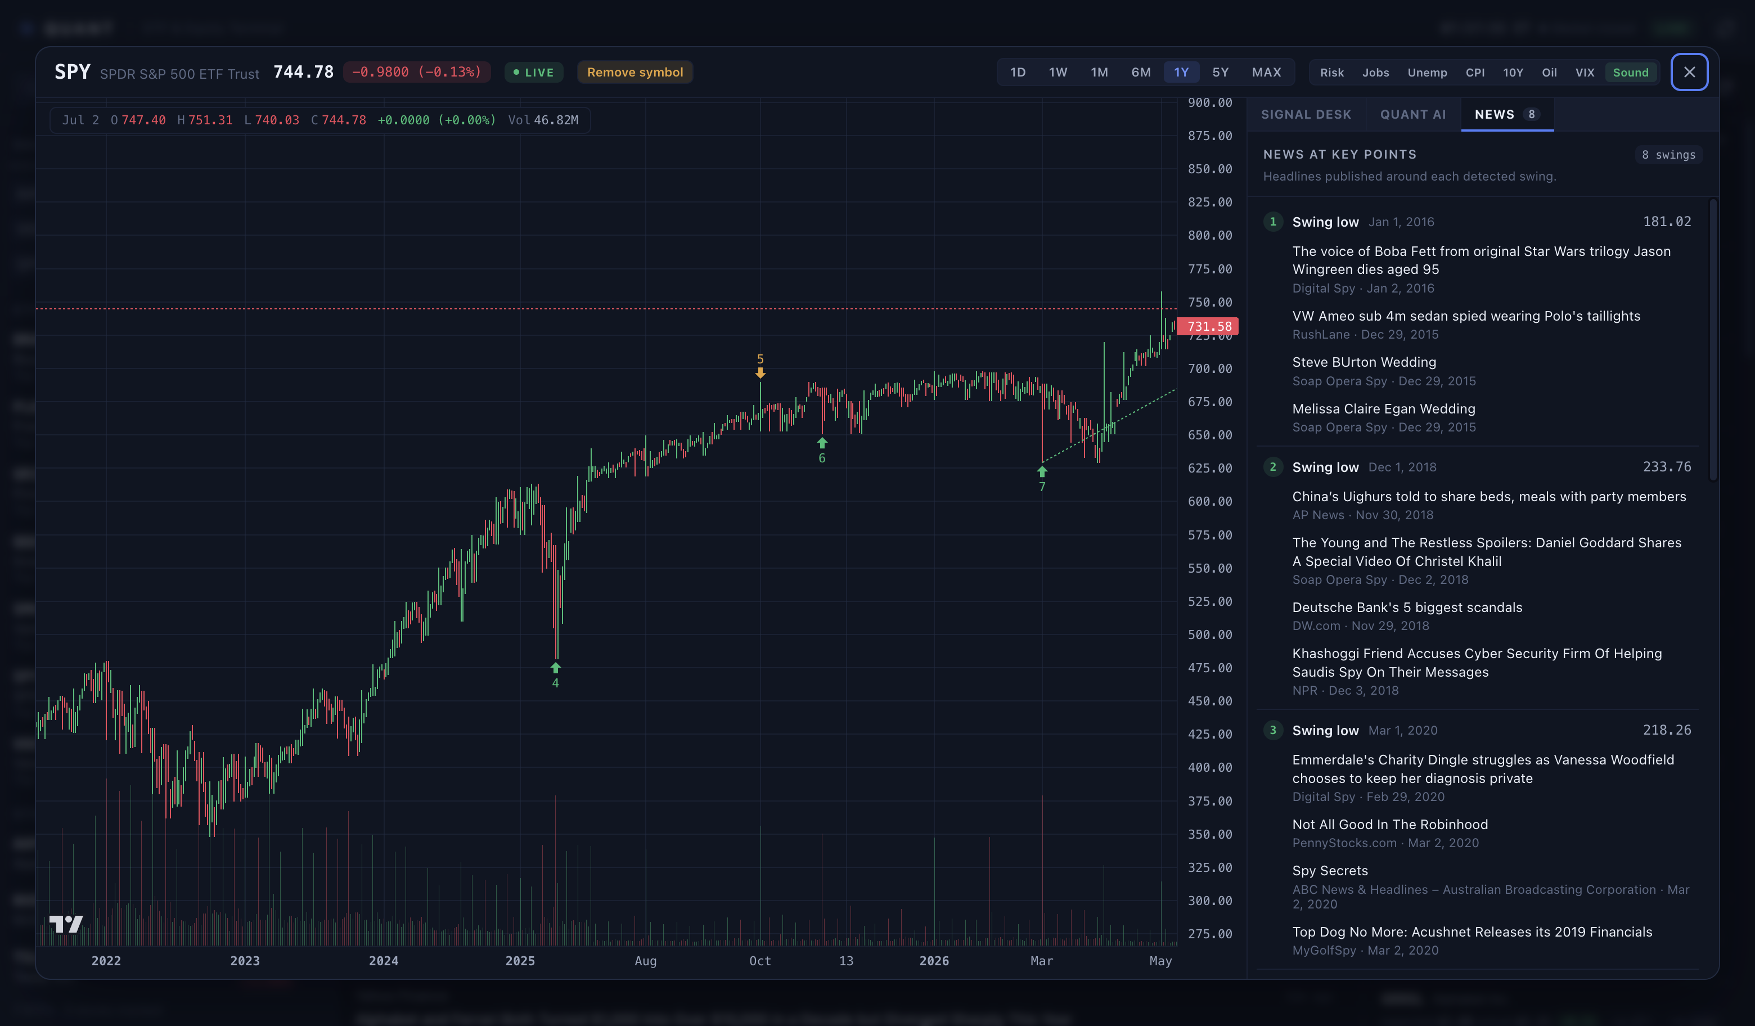Click the 8 swings badge
The width and height of the screenshot is (1755, 1026).
pos(1668,155)
